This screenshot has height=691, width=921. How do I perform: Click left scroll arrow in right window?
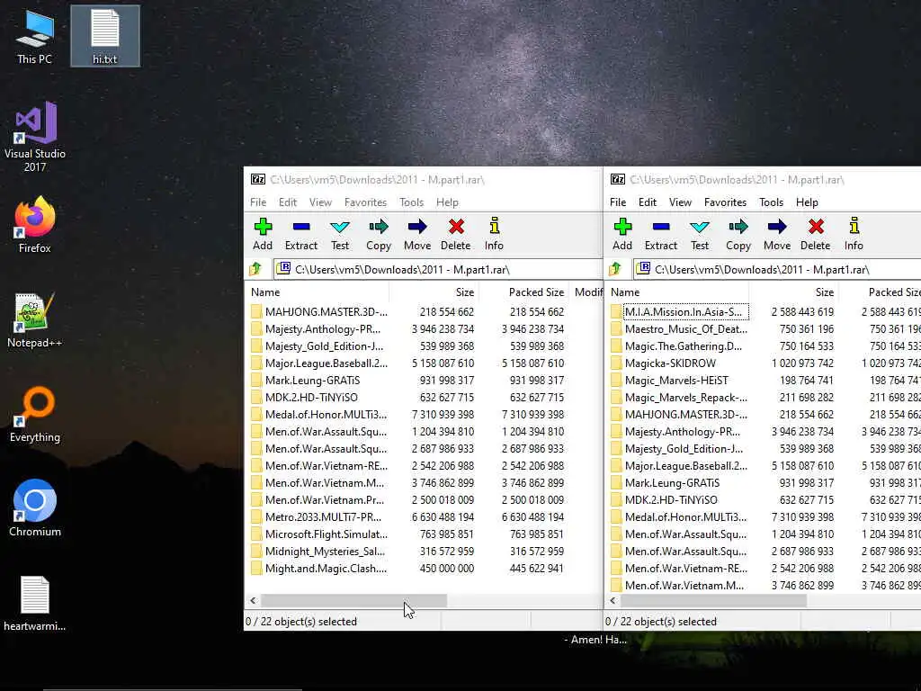[613, 600]
